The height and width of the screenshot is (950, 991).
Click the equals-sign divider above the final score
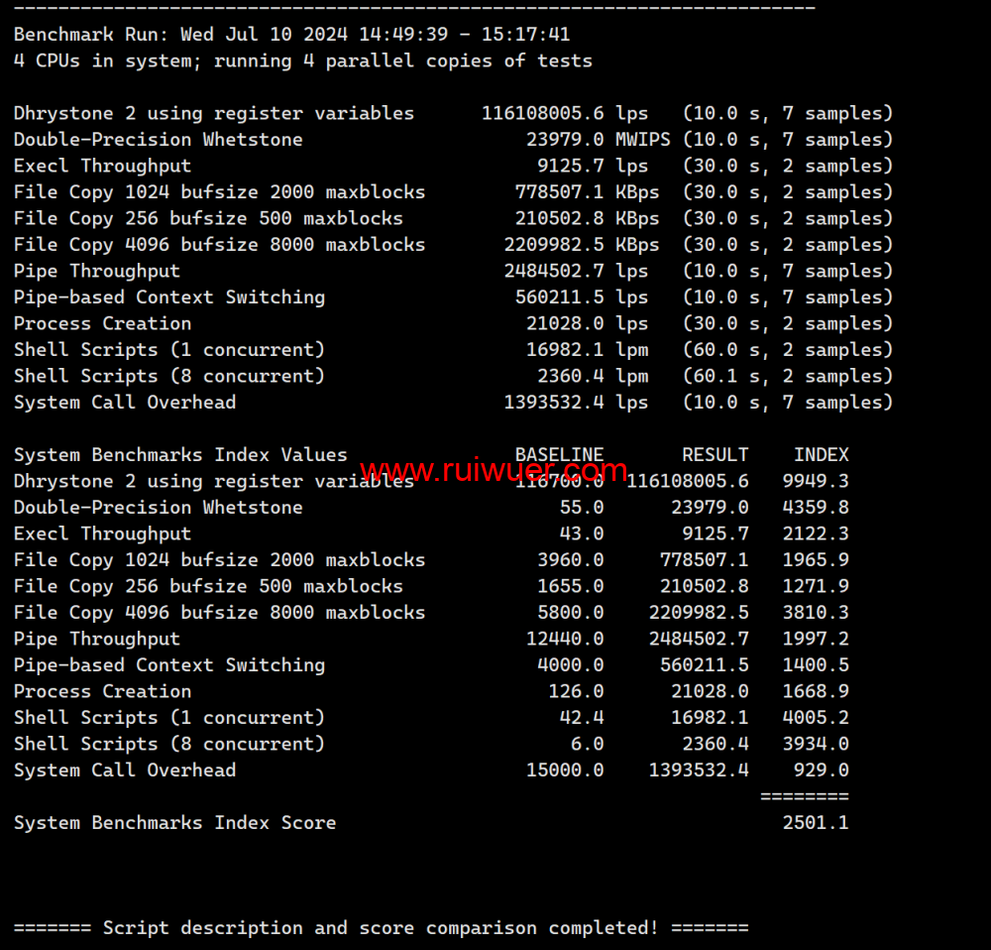(x=804, y=795)
